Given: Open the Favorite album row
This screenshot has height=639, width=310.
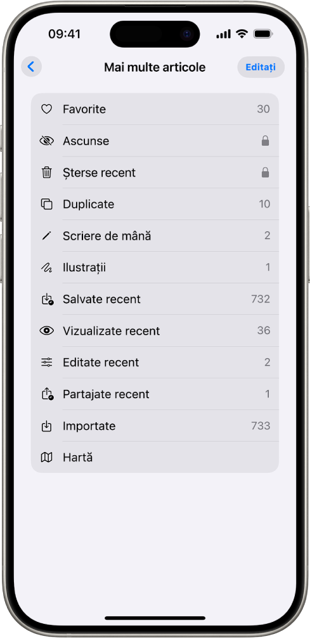Looking at the screenshot, I should pyautogui.click(x=155, y=109).
